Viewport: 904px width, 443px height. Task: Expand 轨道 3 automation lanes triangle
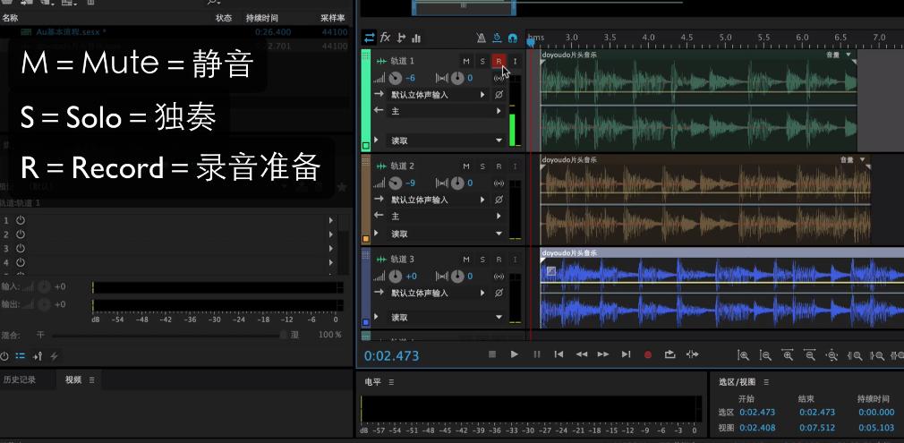pyautogui.click(x=377, y=317)
